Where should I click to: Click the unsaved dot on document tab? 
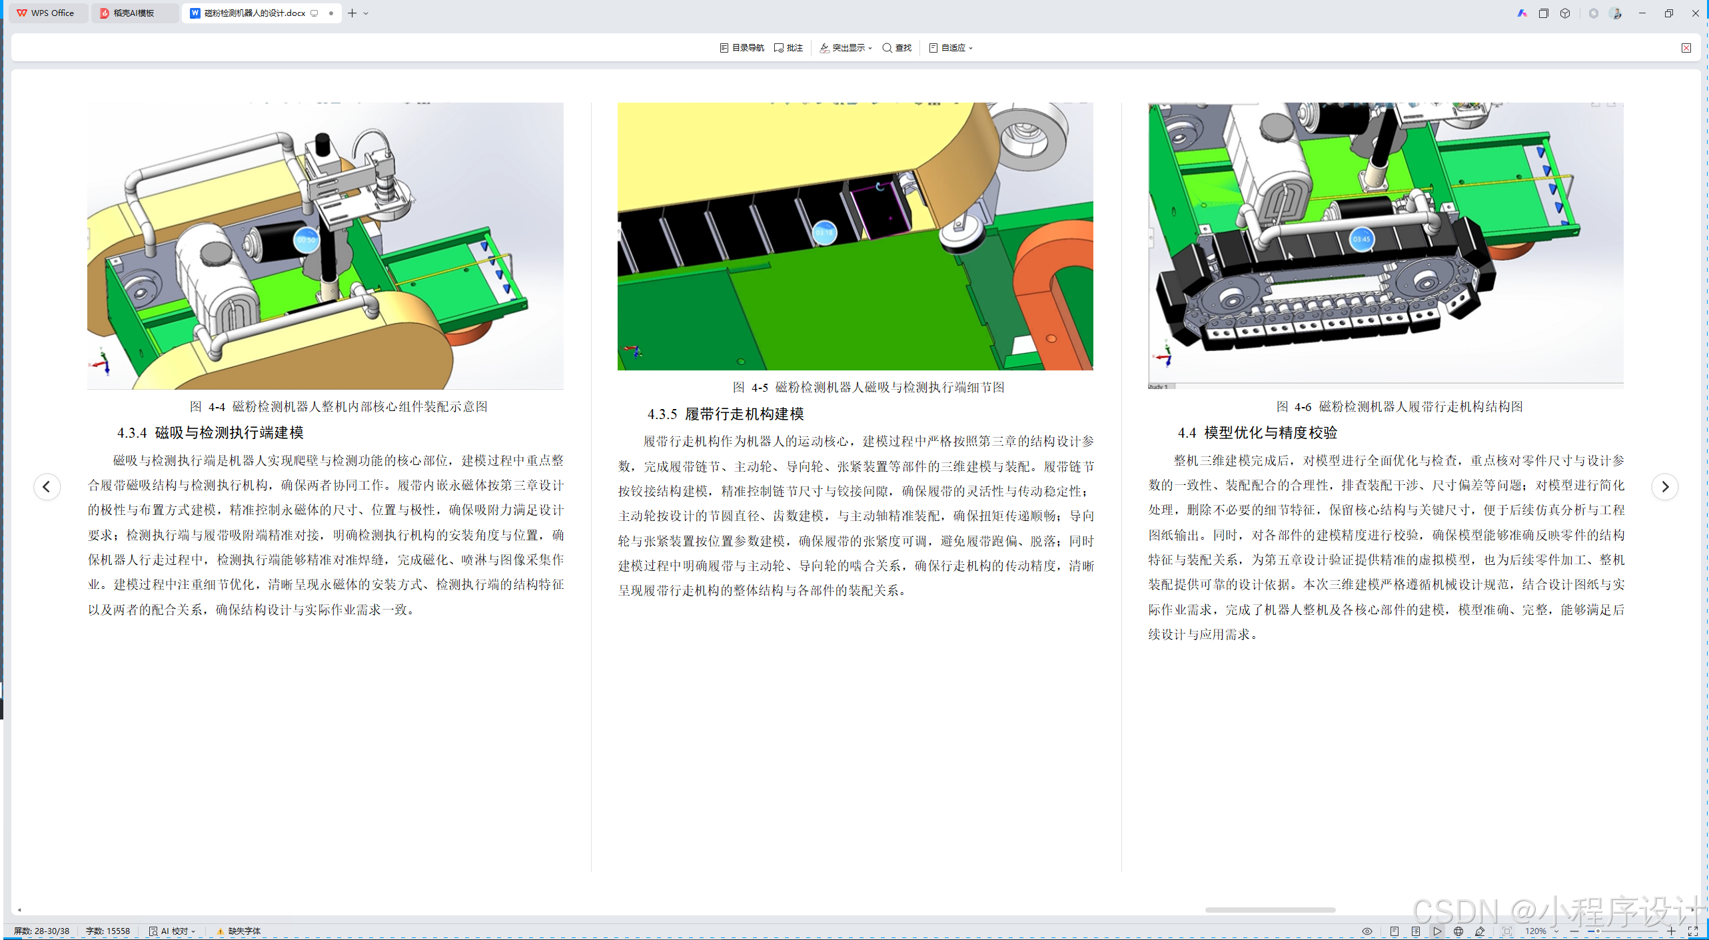point(331,13)
